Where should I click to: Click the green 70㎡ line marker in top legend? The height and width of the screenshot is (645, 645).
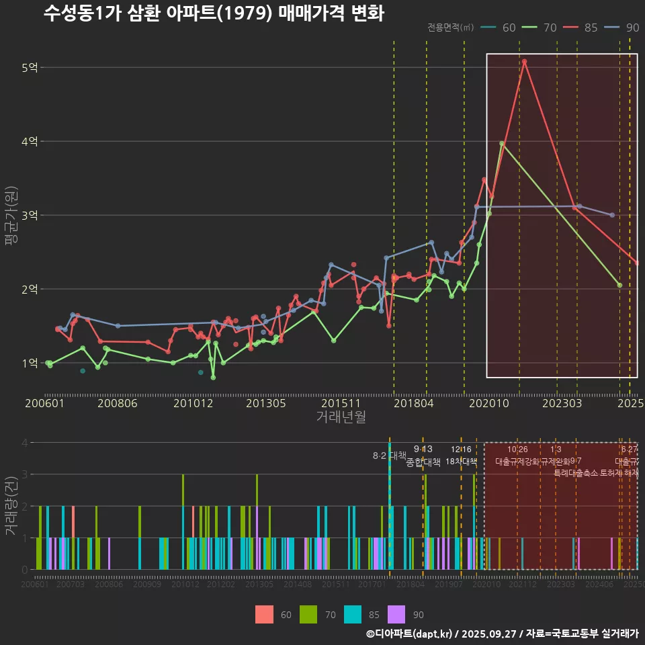[531, 28]
